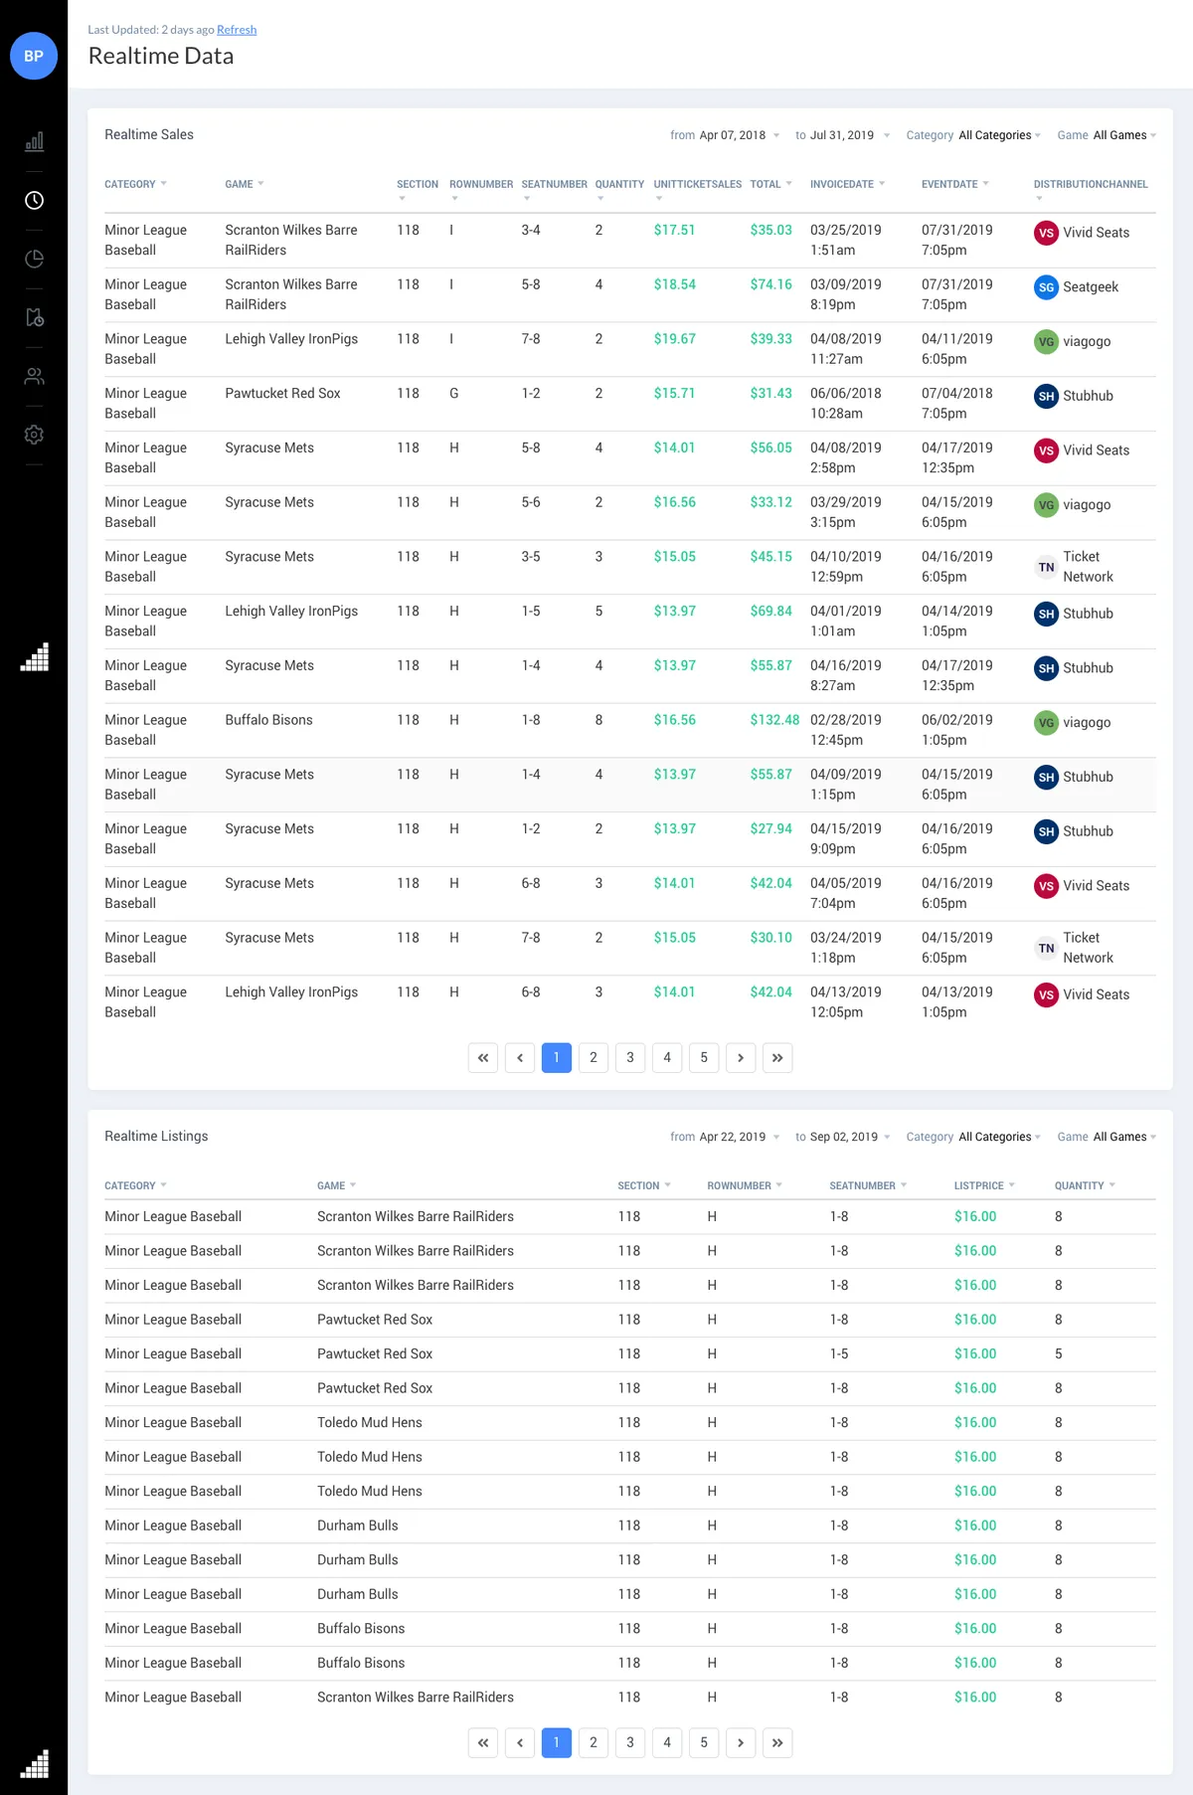This screenshot has width=1193, height=1795.
Task: Click the staircase logo at sidebar bottom
Action: tap(35, 1764)
